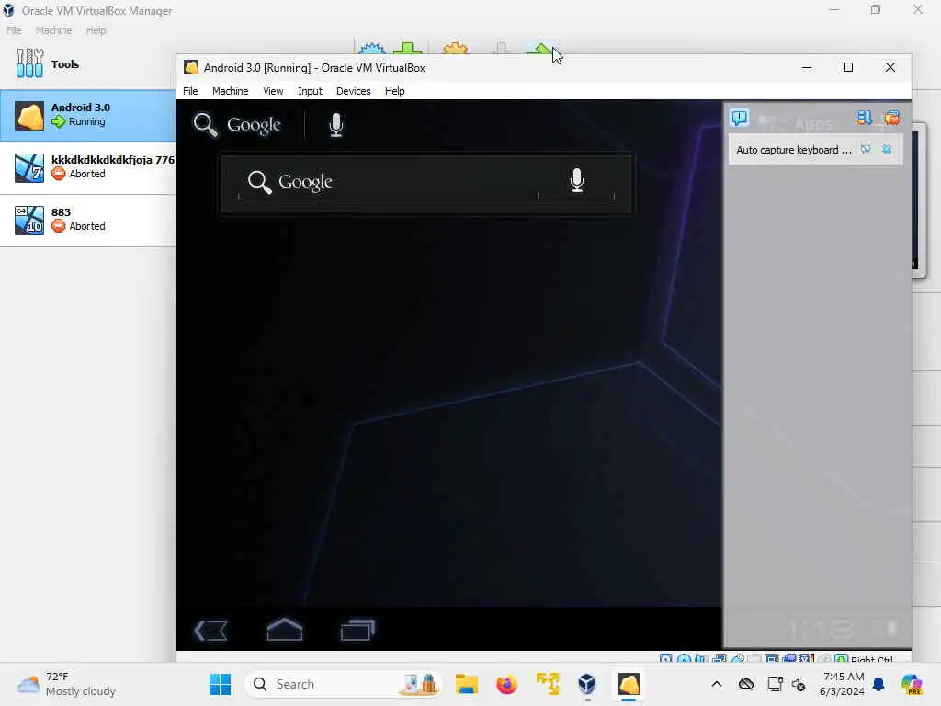Open the File menu of Android 3.0 window

tap(190, 91)
